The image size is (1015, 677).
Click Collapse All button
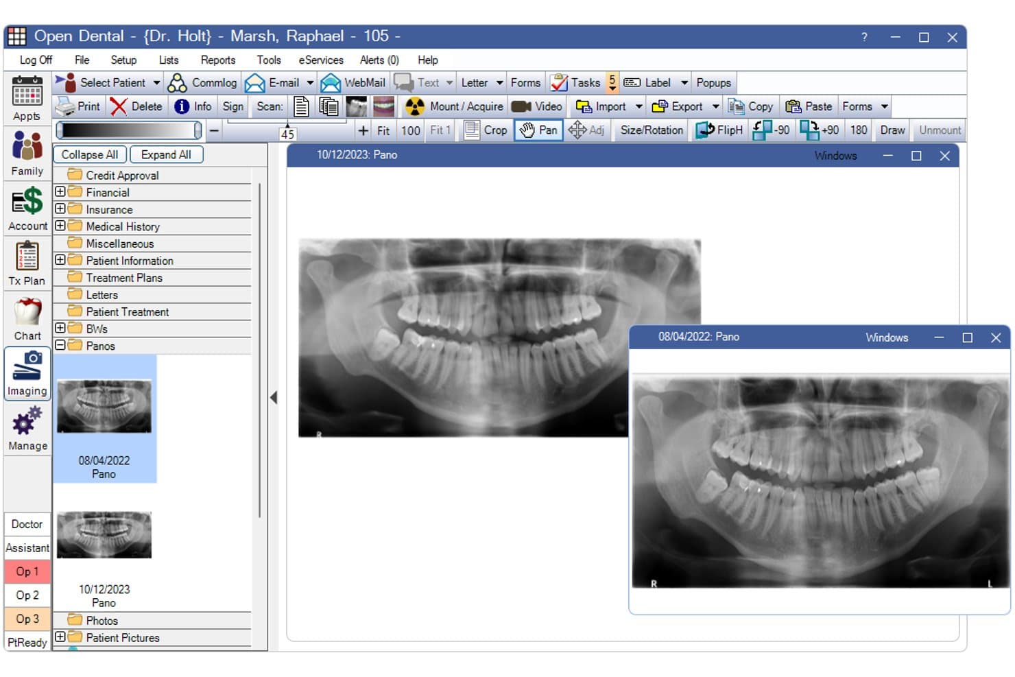pyautogui.click(x=90, y=154)
